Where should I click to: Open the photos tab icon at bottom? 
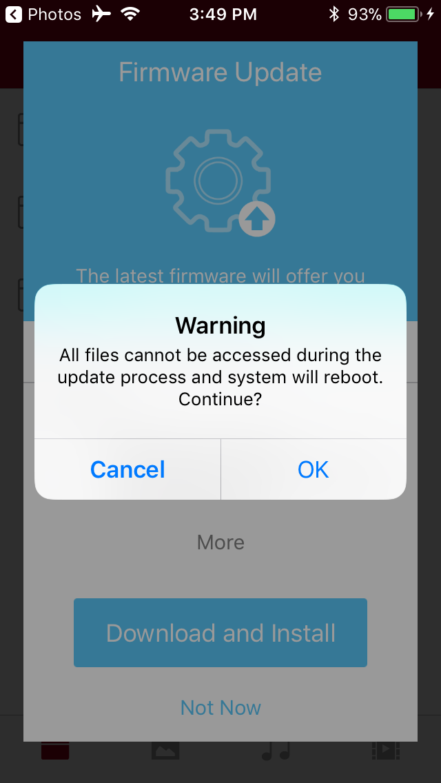point(165,750)
